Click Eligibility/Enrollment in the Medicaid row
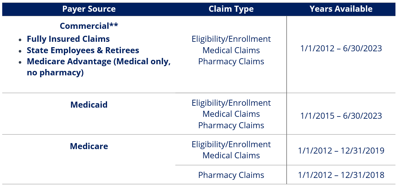This screenshot has height=189, width=398. (231, 103)
